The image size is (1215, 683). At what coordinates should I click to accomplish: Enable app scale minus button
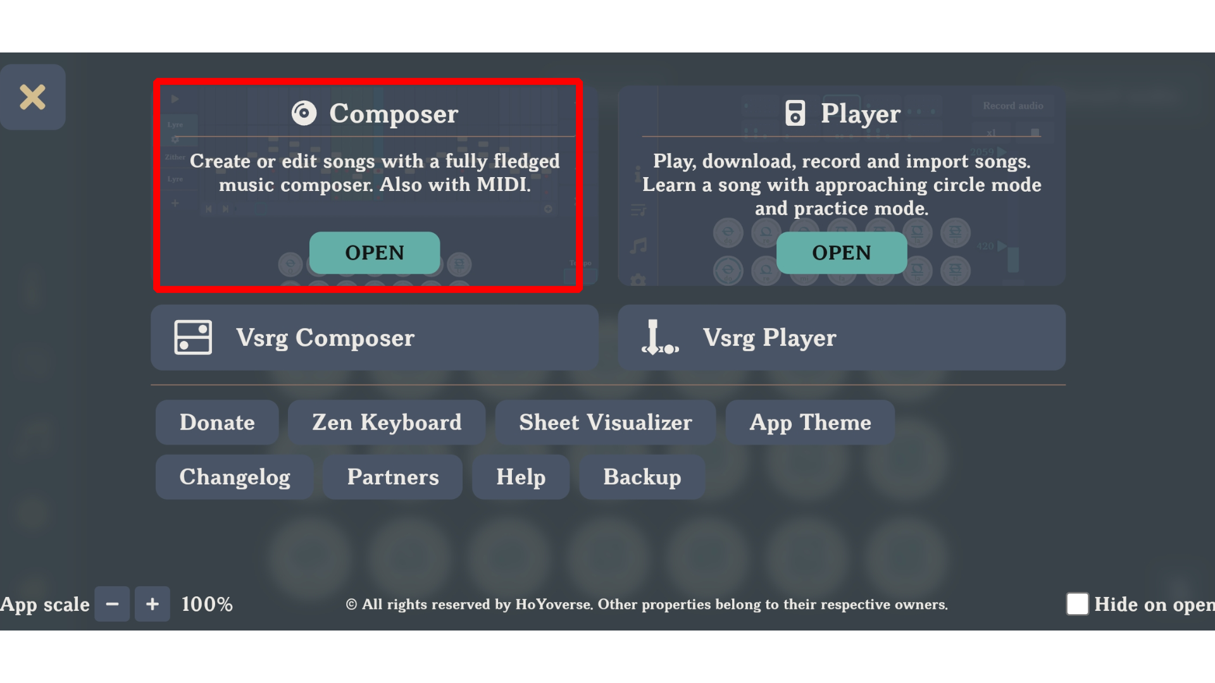(111, 604)
